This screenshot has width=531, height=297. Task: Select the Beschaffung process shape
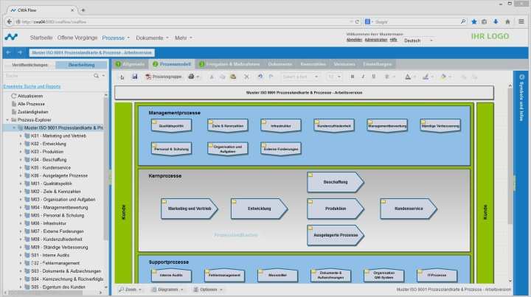pos(336,182)
